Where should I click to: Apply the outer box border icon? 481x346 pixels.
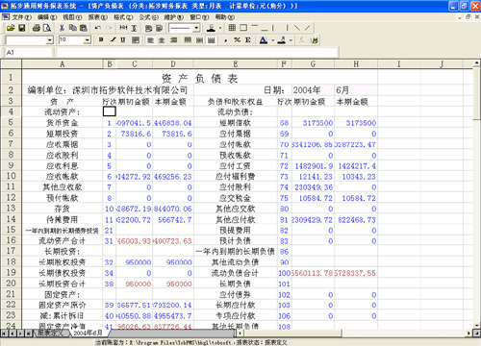coord(243,28)
